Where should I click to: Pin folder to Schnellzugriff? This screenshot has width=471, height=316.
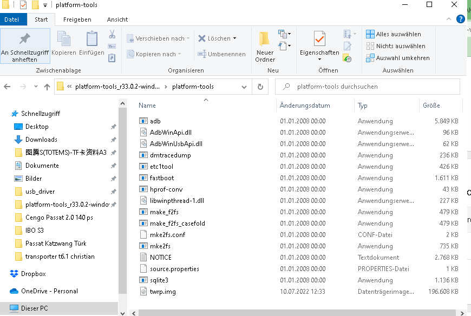click(25, 46)
